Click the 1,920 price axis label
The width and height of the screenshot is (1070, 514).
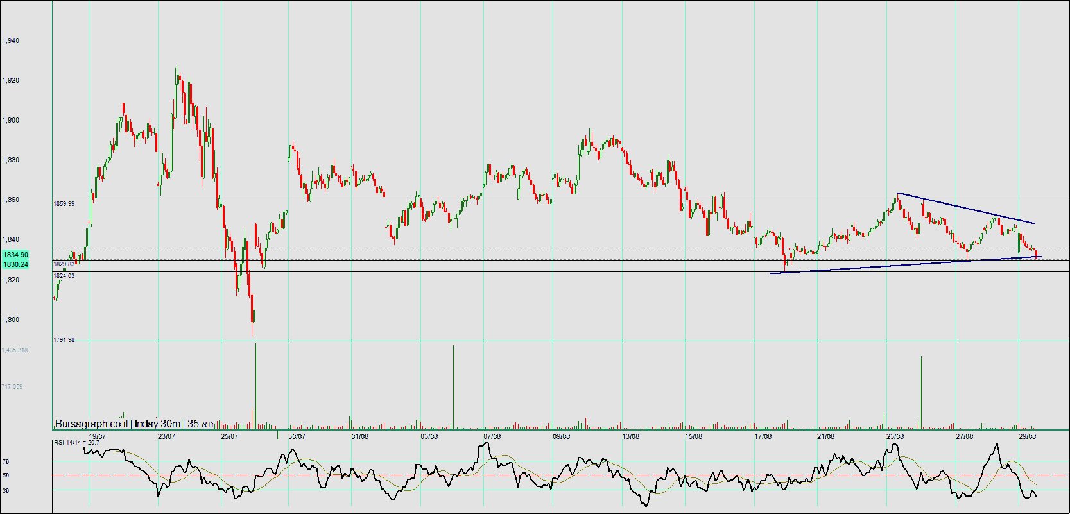11,80
